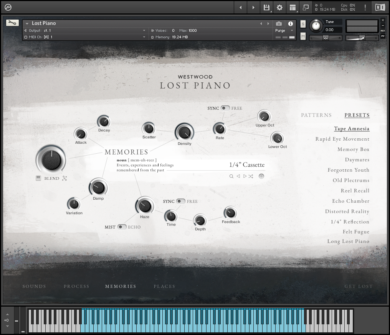Click the snapshot camera icon

[279, 24]
